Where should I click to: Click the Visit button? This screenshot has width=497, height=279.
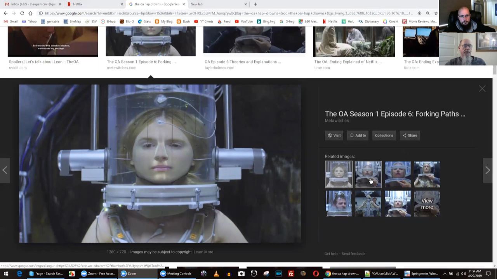tap(334, 136)
